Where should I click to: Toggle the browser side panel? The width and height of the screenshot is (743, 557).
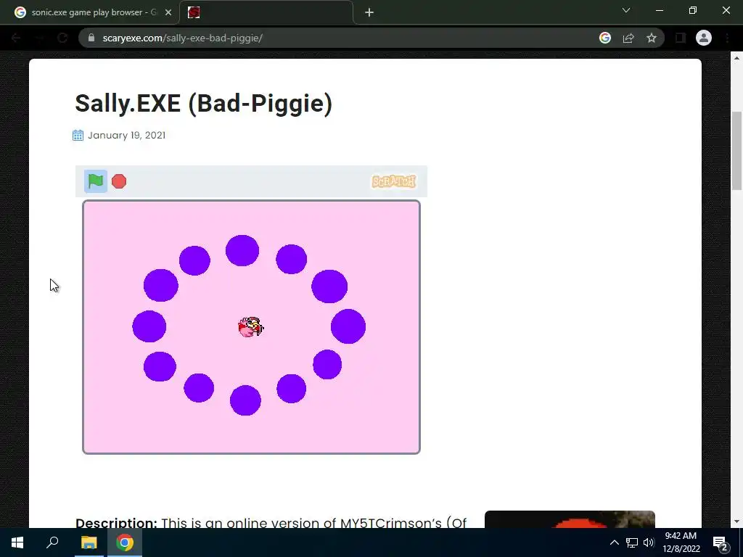point(681,38)
